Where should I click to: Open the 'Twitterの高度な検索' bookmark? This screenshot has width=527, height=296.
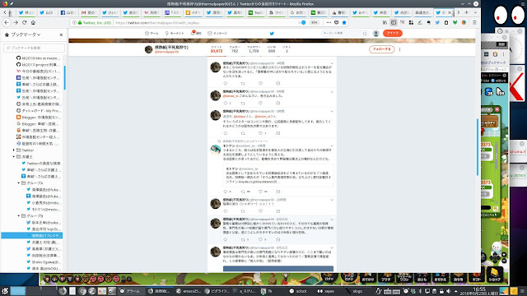tap(40, 164)
